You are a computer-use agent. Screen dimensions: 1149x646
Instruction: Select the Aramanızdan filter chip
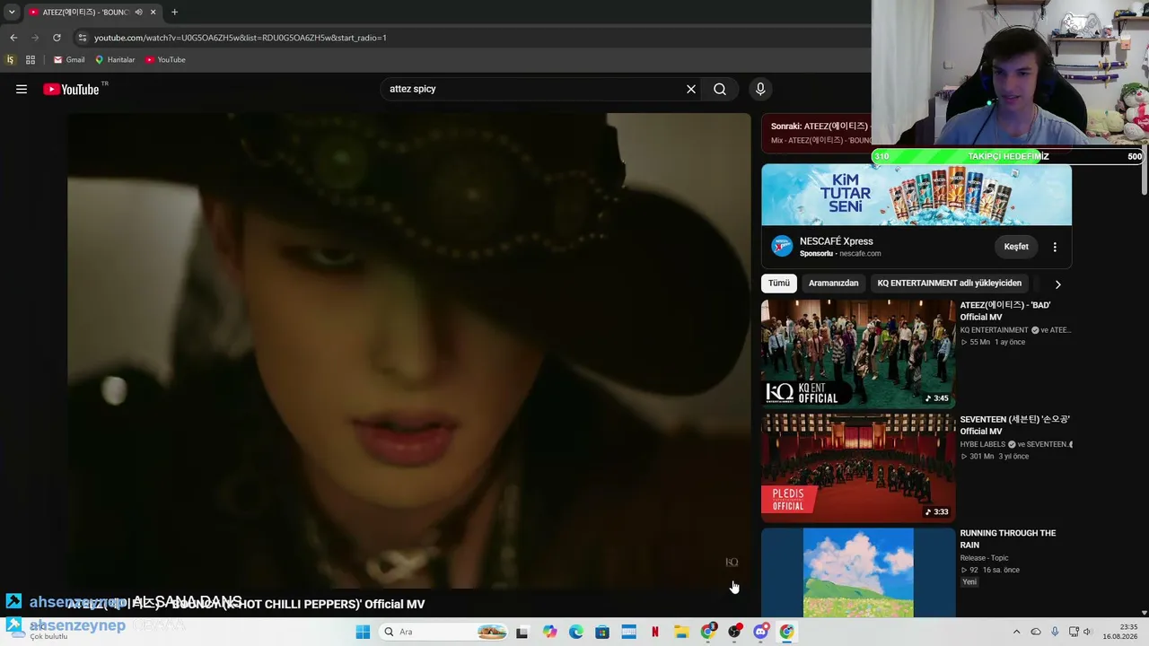833,284
